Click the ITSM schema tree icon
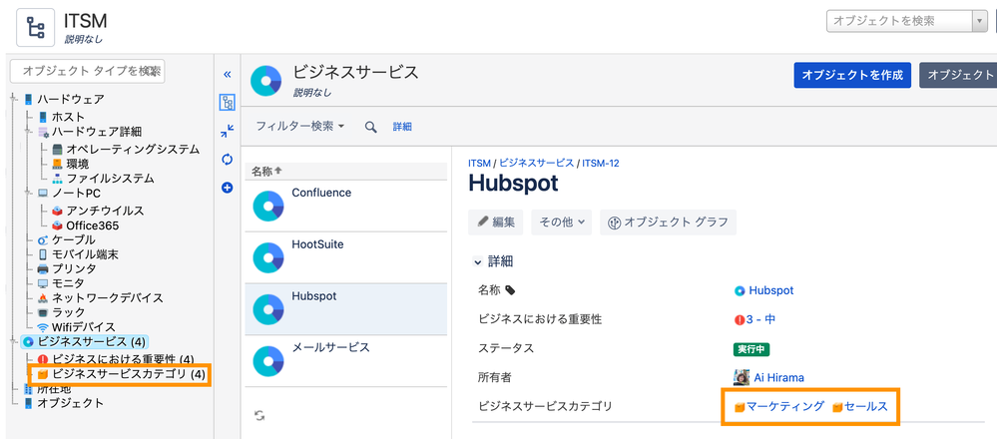Image resolution: width=997 pixels, height=439 pixels. (35, 28)
